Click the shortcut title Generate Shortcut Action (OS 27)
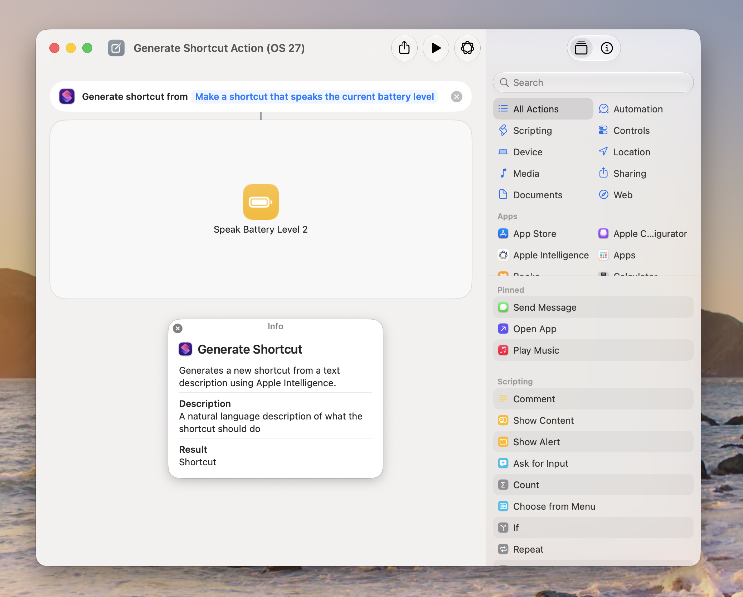The image size is (743, 597). pos(219,48)
